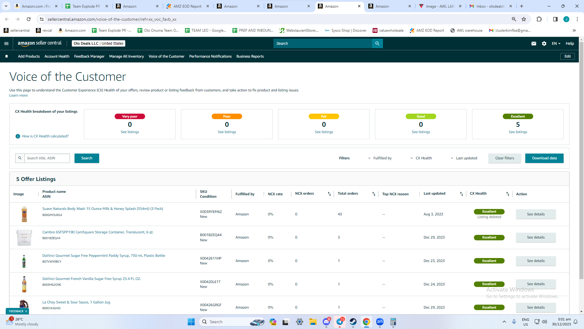Screen dimensions: 584x329
Task: Open the Add Products menu item
Action: (x=29, y=56)
